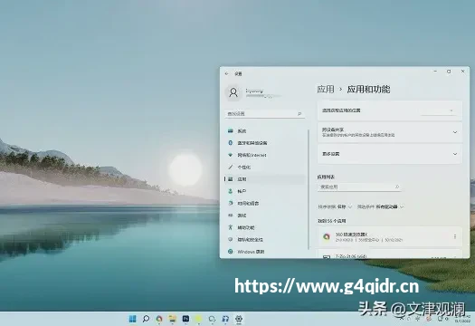Screen dimensions: 475x326
Task: Open the 网络和 Internet sidebar category
Action: coord(265,155)
